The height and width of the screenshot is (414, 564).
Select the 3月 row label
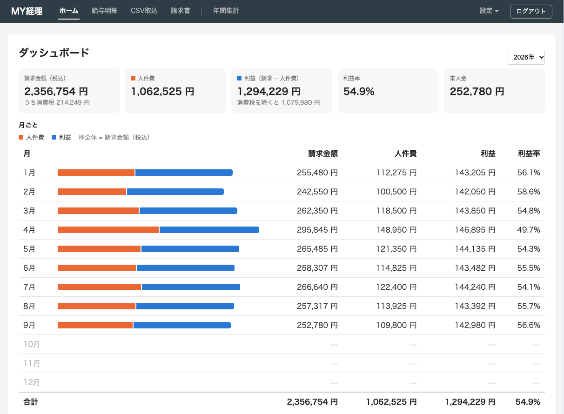click(29, 211)
